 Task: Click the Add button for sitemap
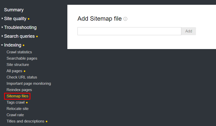point(189,31)
